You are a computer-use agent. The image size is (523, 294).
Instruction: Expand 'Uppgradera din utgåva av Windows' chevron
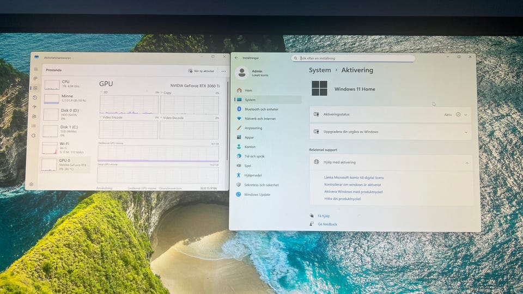[x=466, y=132]
